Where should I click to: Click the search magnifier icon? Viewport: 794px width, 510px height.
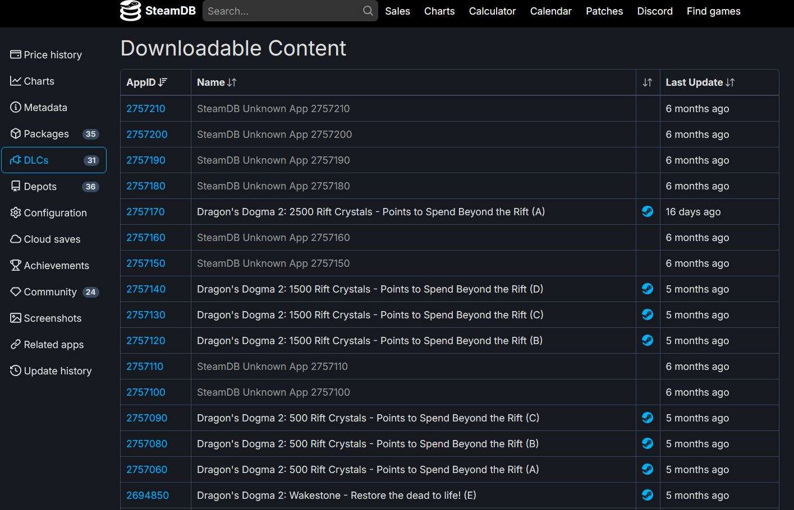click(x=368, y=11)
